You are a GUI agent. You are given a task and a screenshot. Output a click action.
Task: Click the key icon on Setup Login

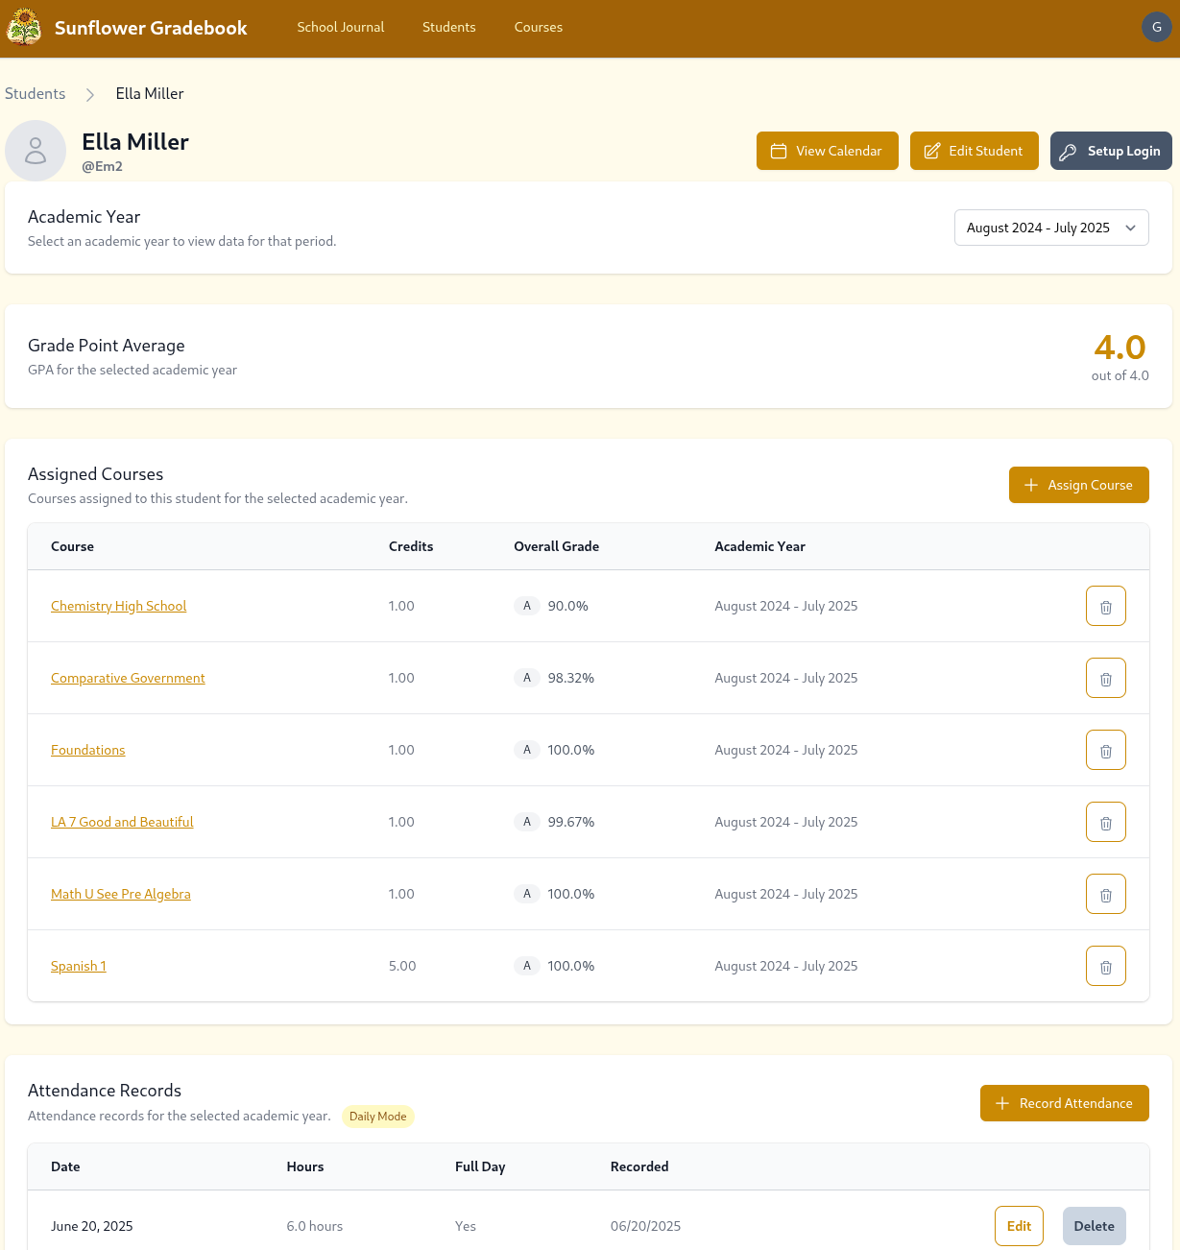pos(1069,151)
